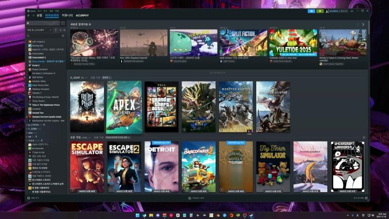Open the Monster Hunter Rise cover
Screen dimensions: 389x219
(199, 107)
